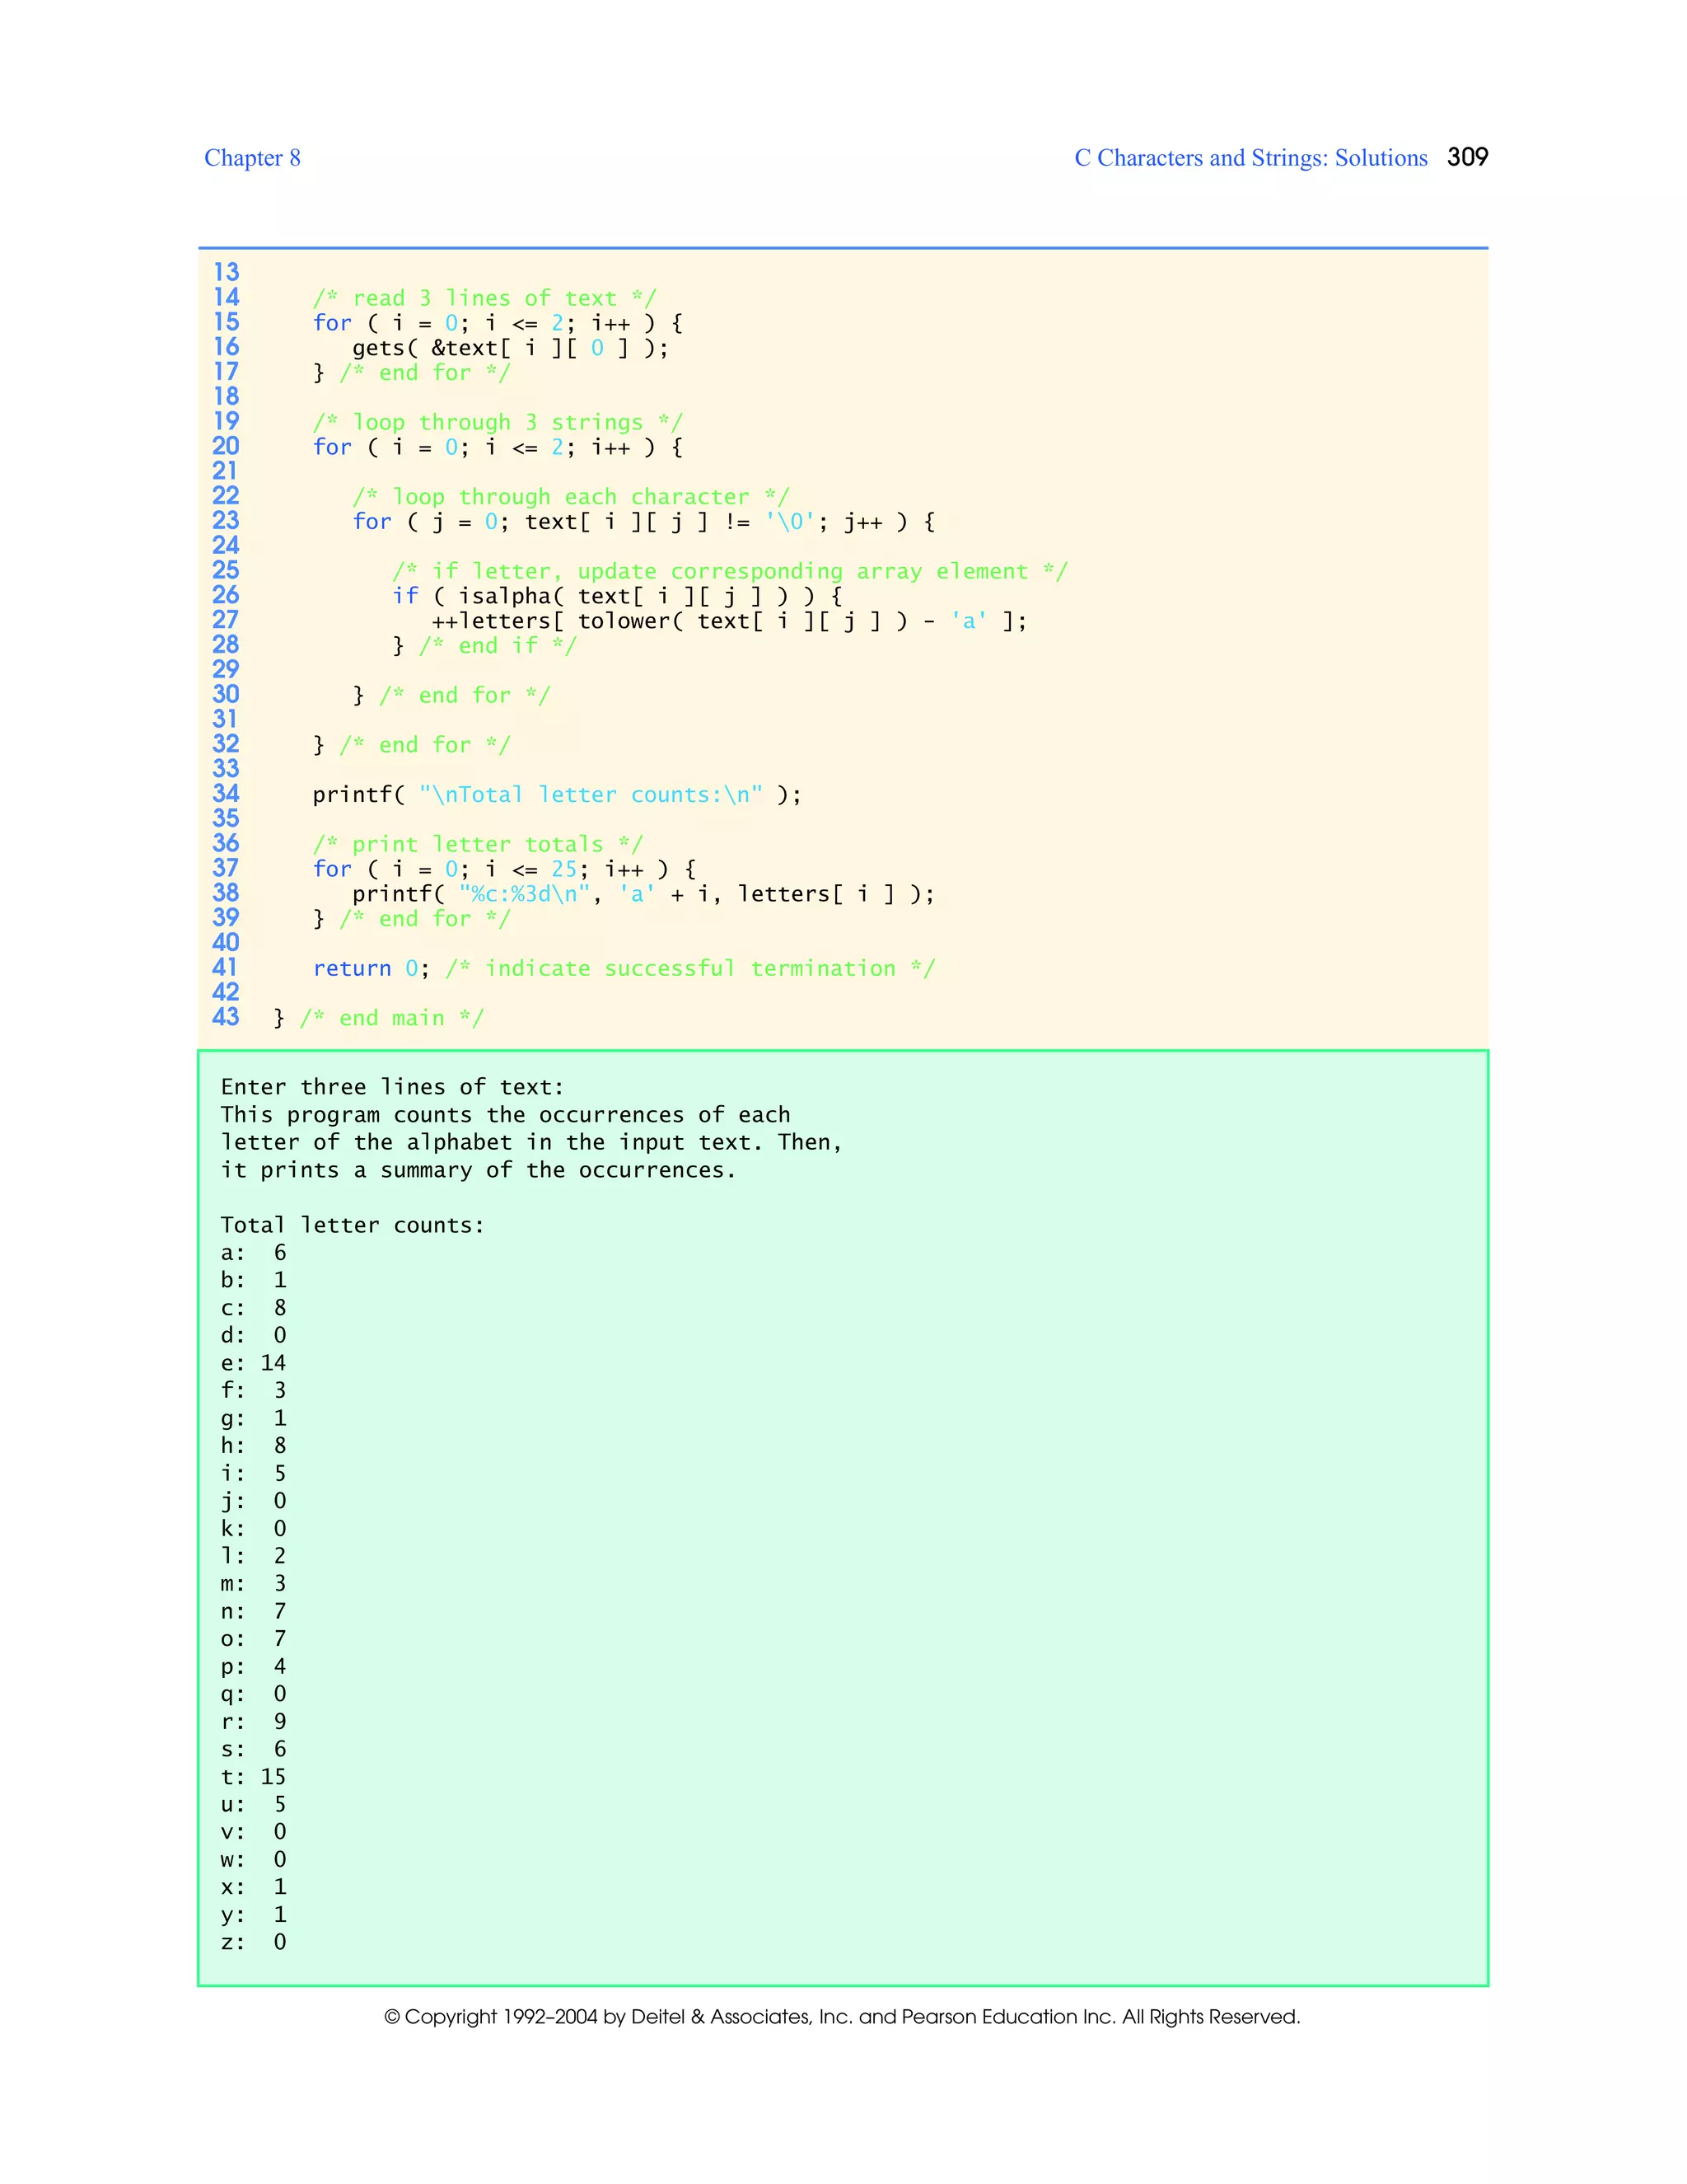Click the 'loop through each character' comment
The image size is (1687, 2184).
pos(570,497)
